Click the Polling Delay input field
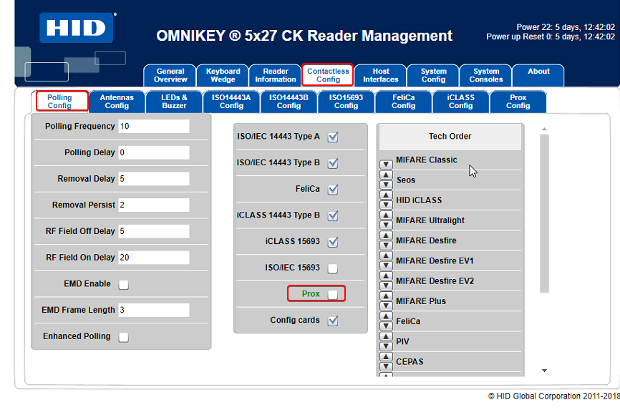This screenshot has width=620, height=415. [154, 152]
